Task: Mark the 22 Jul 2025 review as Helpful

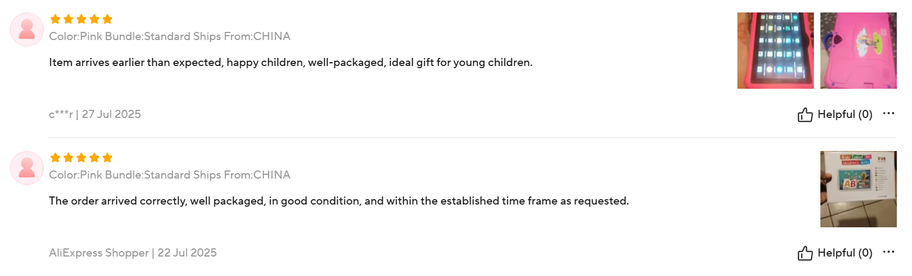Action: (x=835, y=253)
